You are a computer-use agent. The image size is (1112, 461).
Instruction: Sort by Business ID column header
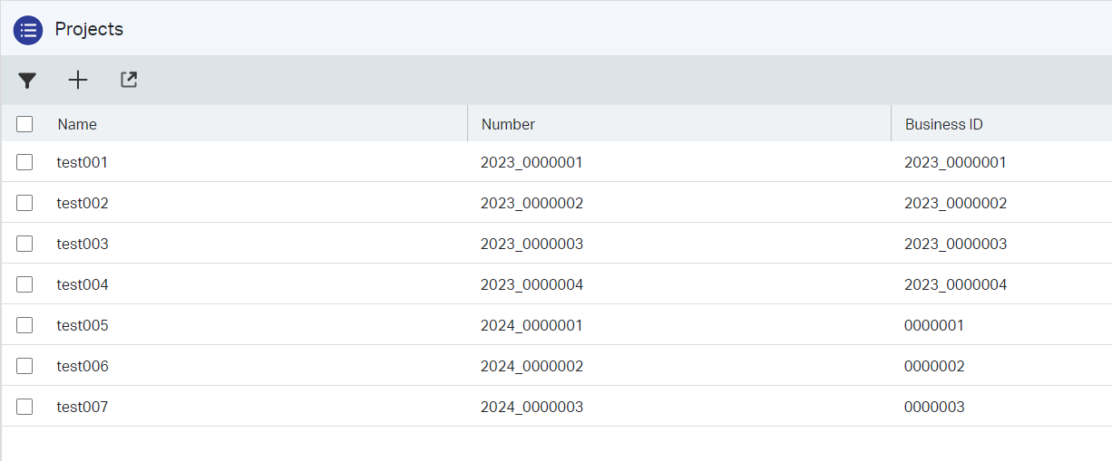(943, 124)
